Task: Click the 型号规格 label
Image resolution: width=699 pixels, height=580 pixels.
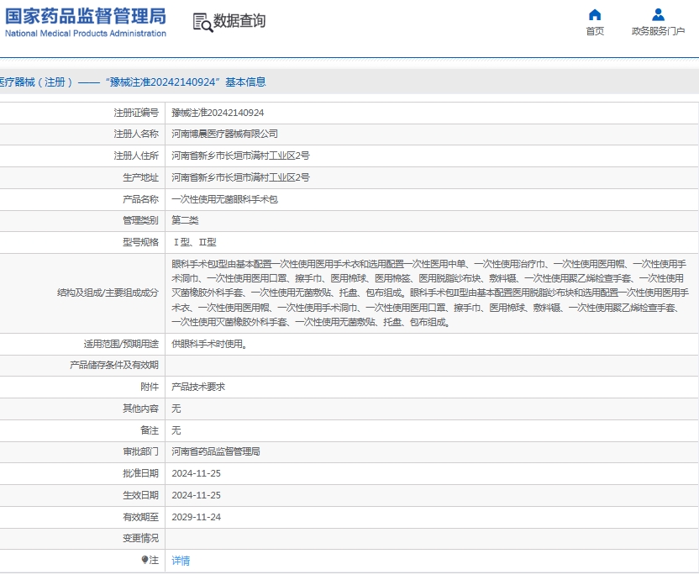Action: 140,242
